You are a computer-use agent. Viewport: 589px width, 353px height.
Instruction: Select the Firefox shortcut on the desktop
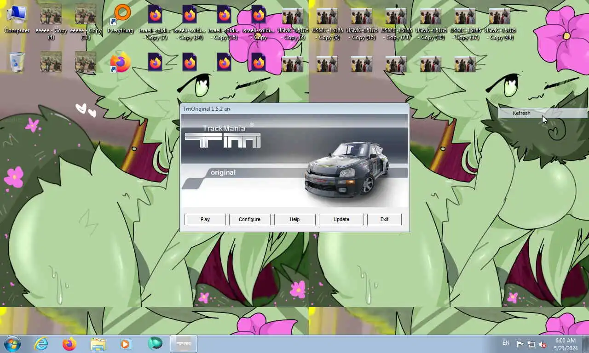[121, 63]
